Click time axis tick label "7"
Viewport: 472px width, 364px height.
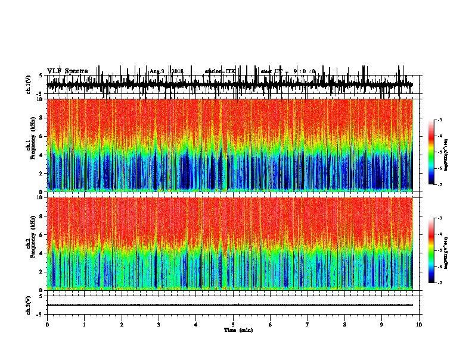(308, 325)
